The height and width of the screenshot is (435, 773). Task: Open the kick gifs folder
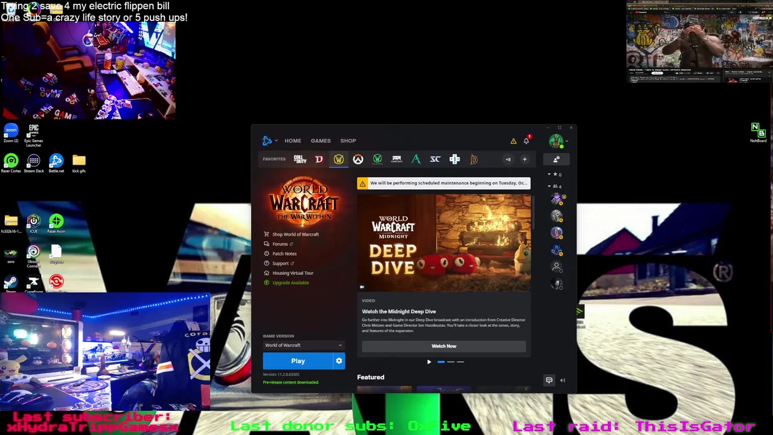tap(79, 163)
